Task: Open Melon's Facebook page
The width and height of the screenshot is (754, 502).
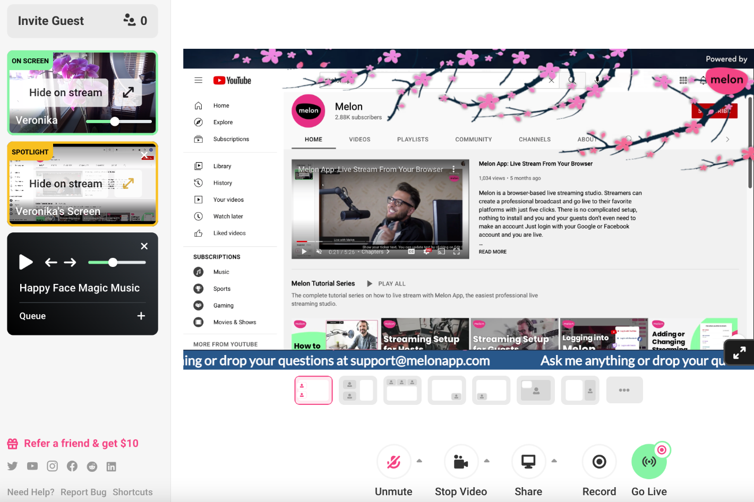Action: coord(72,466)
